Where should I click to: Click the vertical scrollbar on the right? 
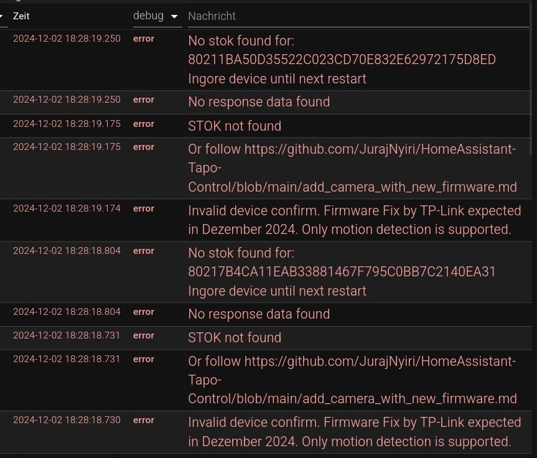(x=531, y=79)
